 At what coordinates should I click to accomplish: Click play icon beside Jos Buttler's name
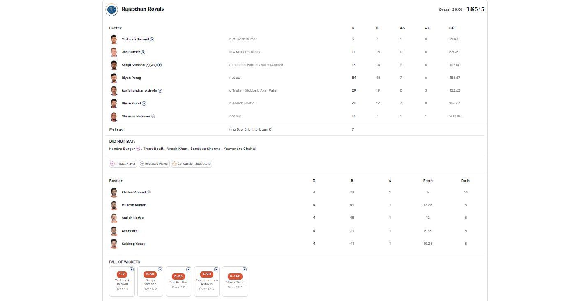pos(143,52)
